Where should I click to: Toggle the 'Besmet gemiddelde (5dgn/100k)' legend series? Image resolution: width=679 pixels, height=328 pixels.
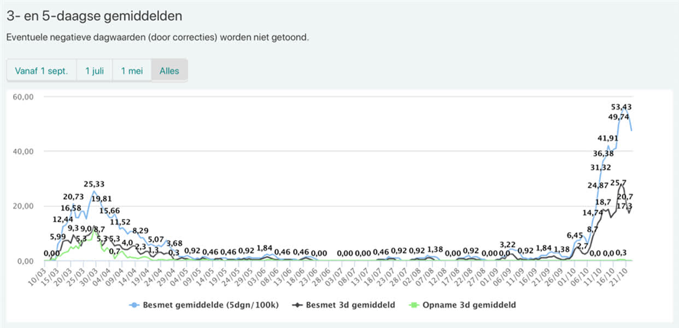210,305
